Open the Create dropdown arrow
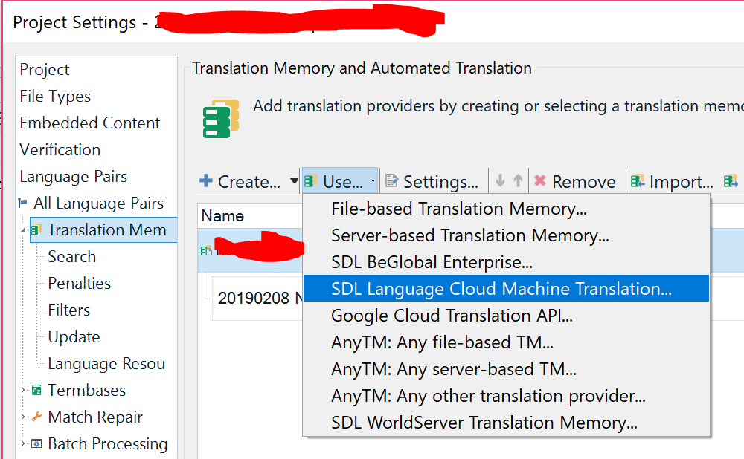 coord(294,180)
